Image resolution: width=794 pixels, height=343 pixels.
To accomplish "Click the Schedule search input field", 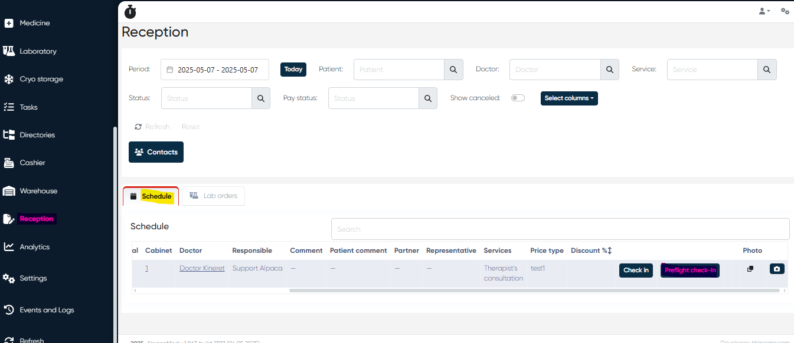I will click(560, 229).
